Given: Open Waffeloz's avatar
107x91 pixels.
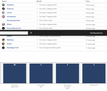Looking at the screenshot, I should point(3,40).
